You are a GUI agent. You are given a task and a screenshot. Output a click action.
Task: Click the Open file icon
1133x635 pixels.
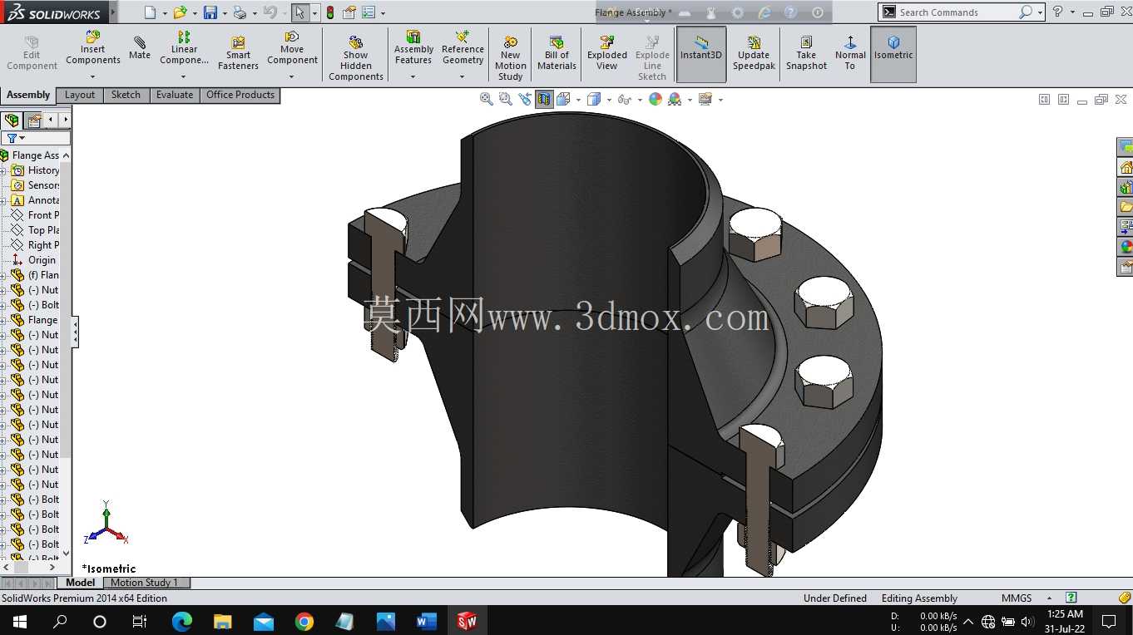point(179,12)
